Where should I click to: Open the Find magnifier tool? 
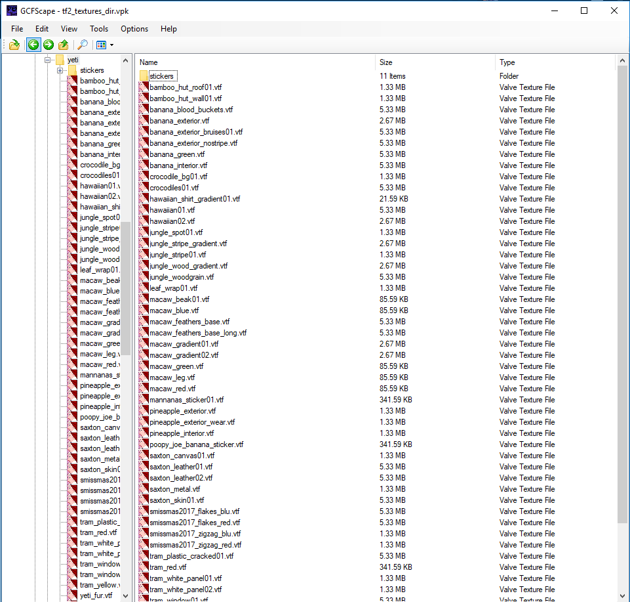click(x=83, y=45)
